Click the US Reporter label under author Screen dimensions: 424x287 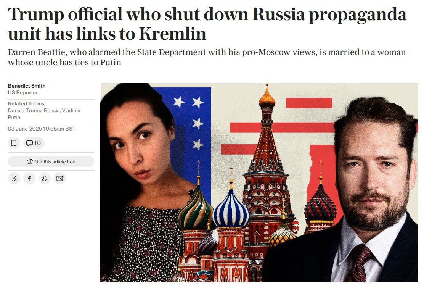23,93
